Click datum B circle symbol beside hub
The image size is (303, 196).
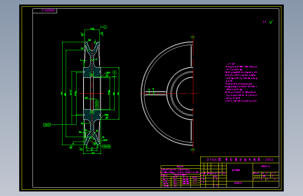tap(114, 72)
